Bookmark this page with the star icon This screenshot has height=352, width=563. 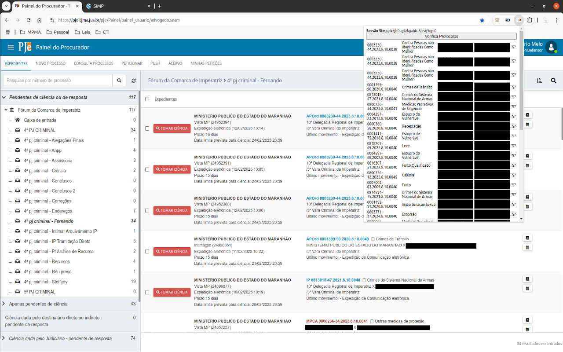(482, 20)
